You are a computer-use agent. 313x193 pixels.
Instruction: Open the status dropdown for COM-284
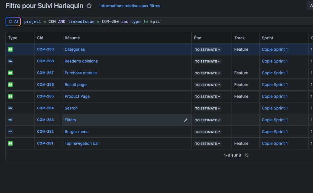[208, 108]
